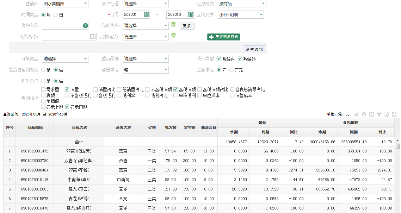The height and width of the screenshot is (213, 401).
Task: Click the filter funnel icon
Action: [379, 114]
